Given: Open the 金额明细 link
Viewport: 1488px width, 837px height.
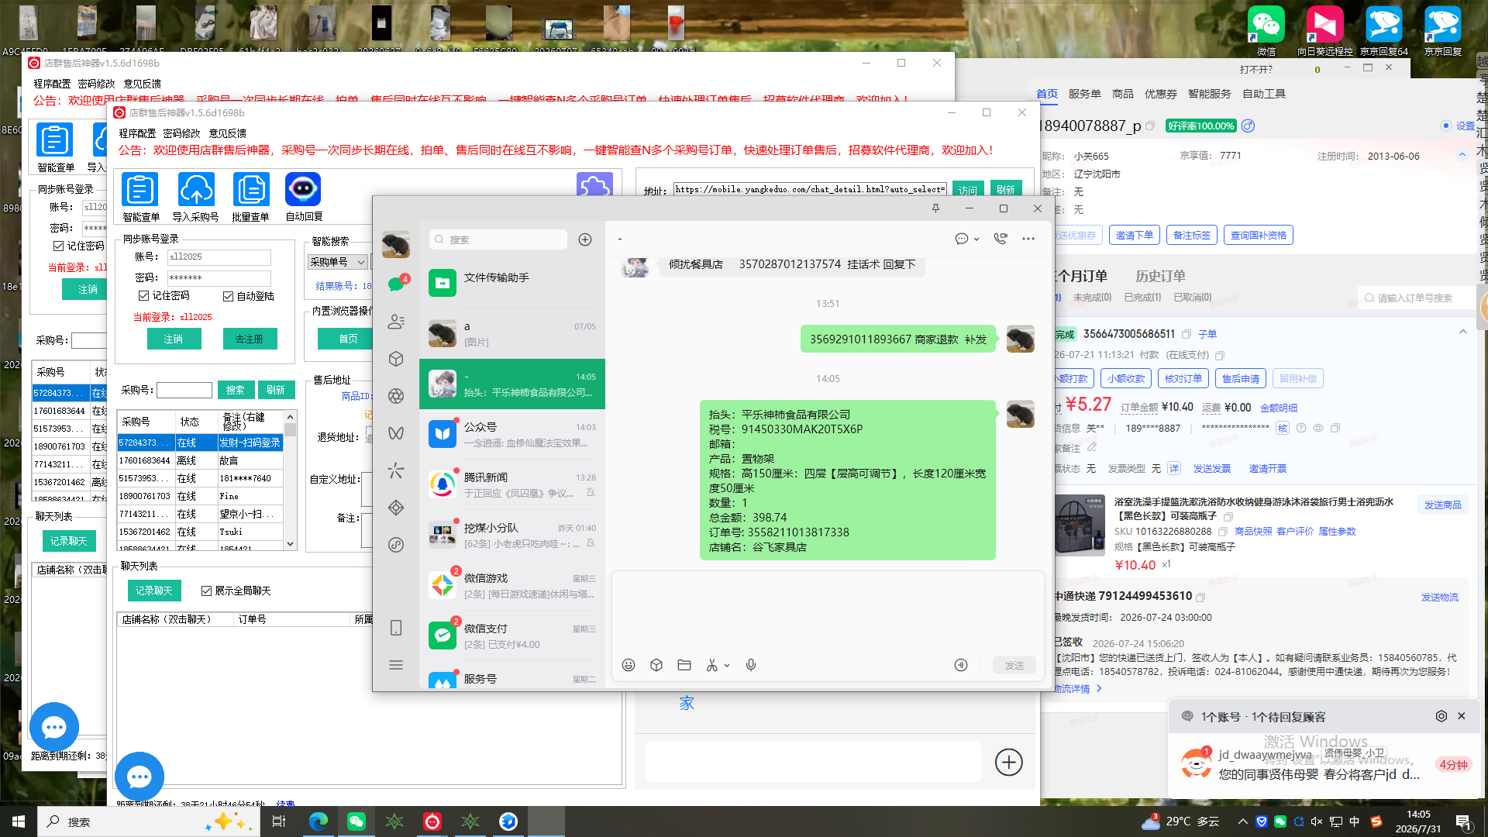Looking at the screenshot, I should click(1278, 408).
